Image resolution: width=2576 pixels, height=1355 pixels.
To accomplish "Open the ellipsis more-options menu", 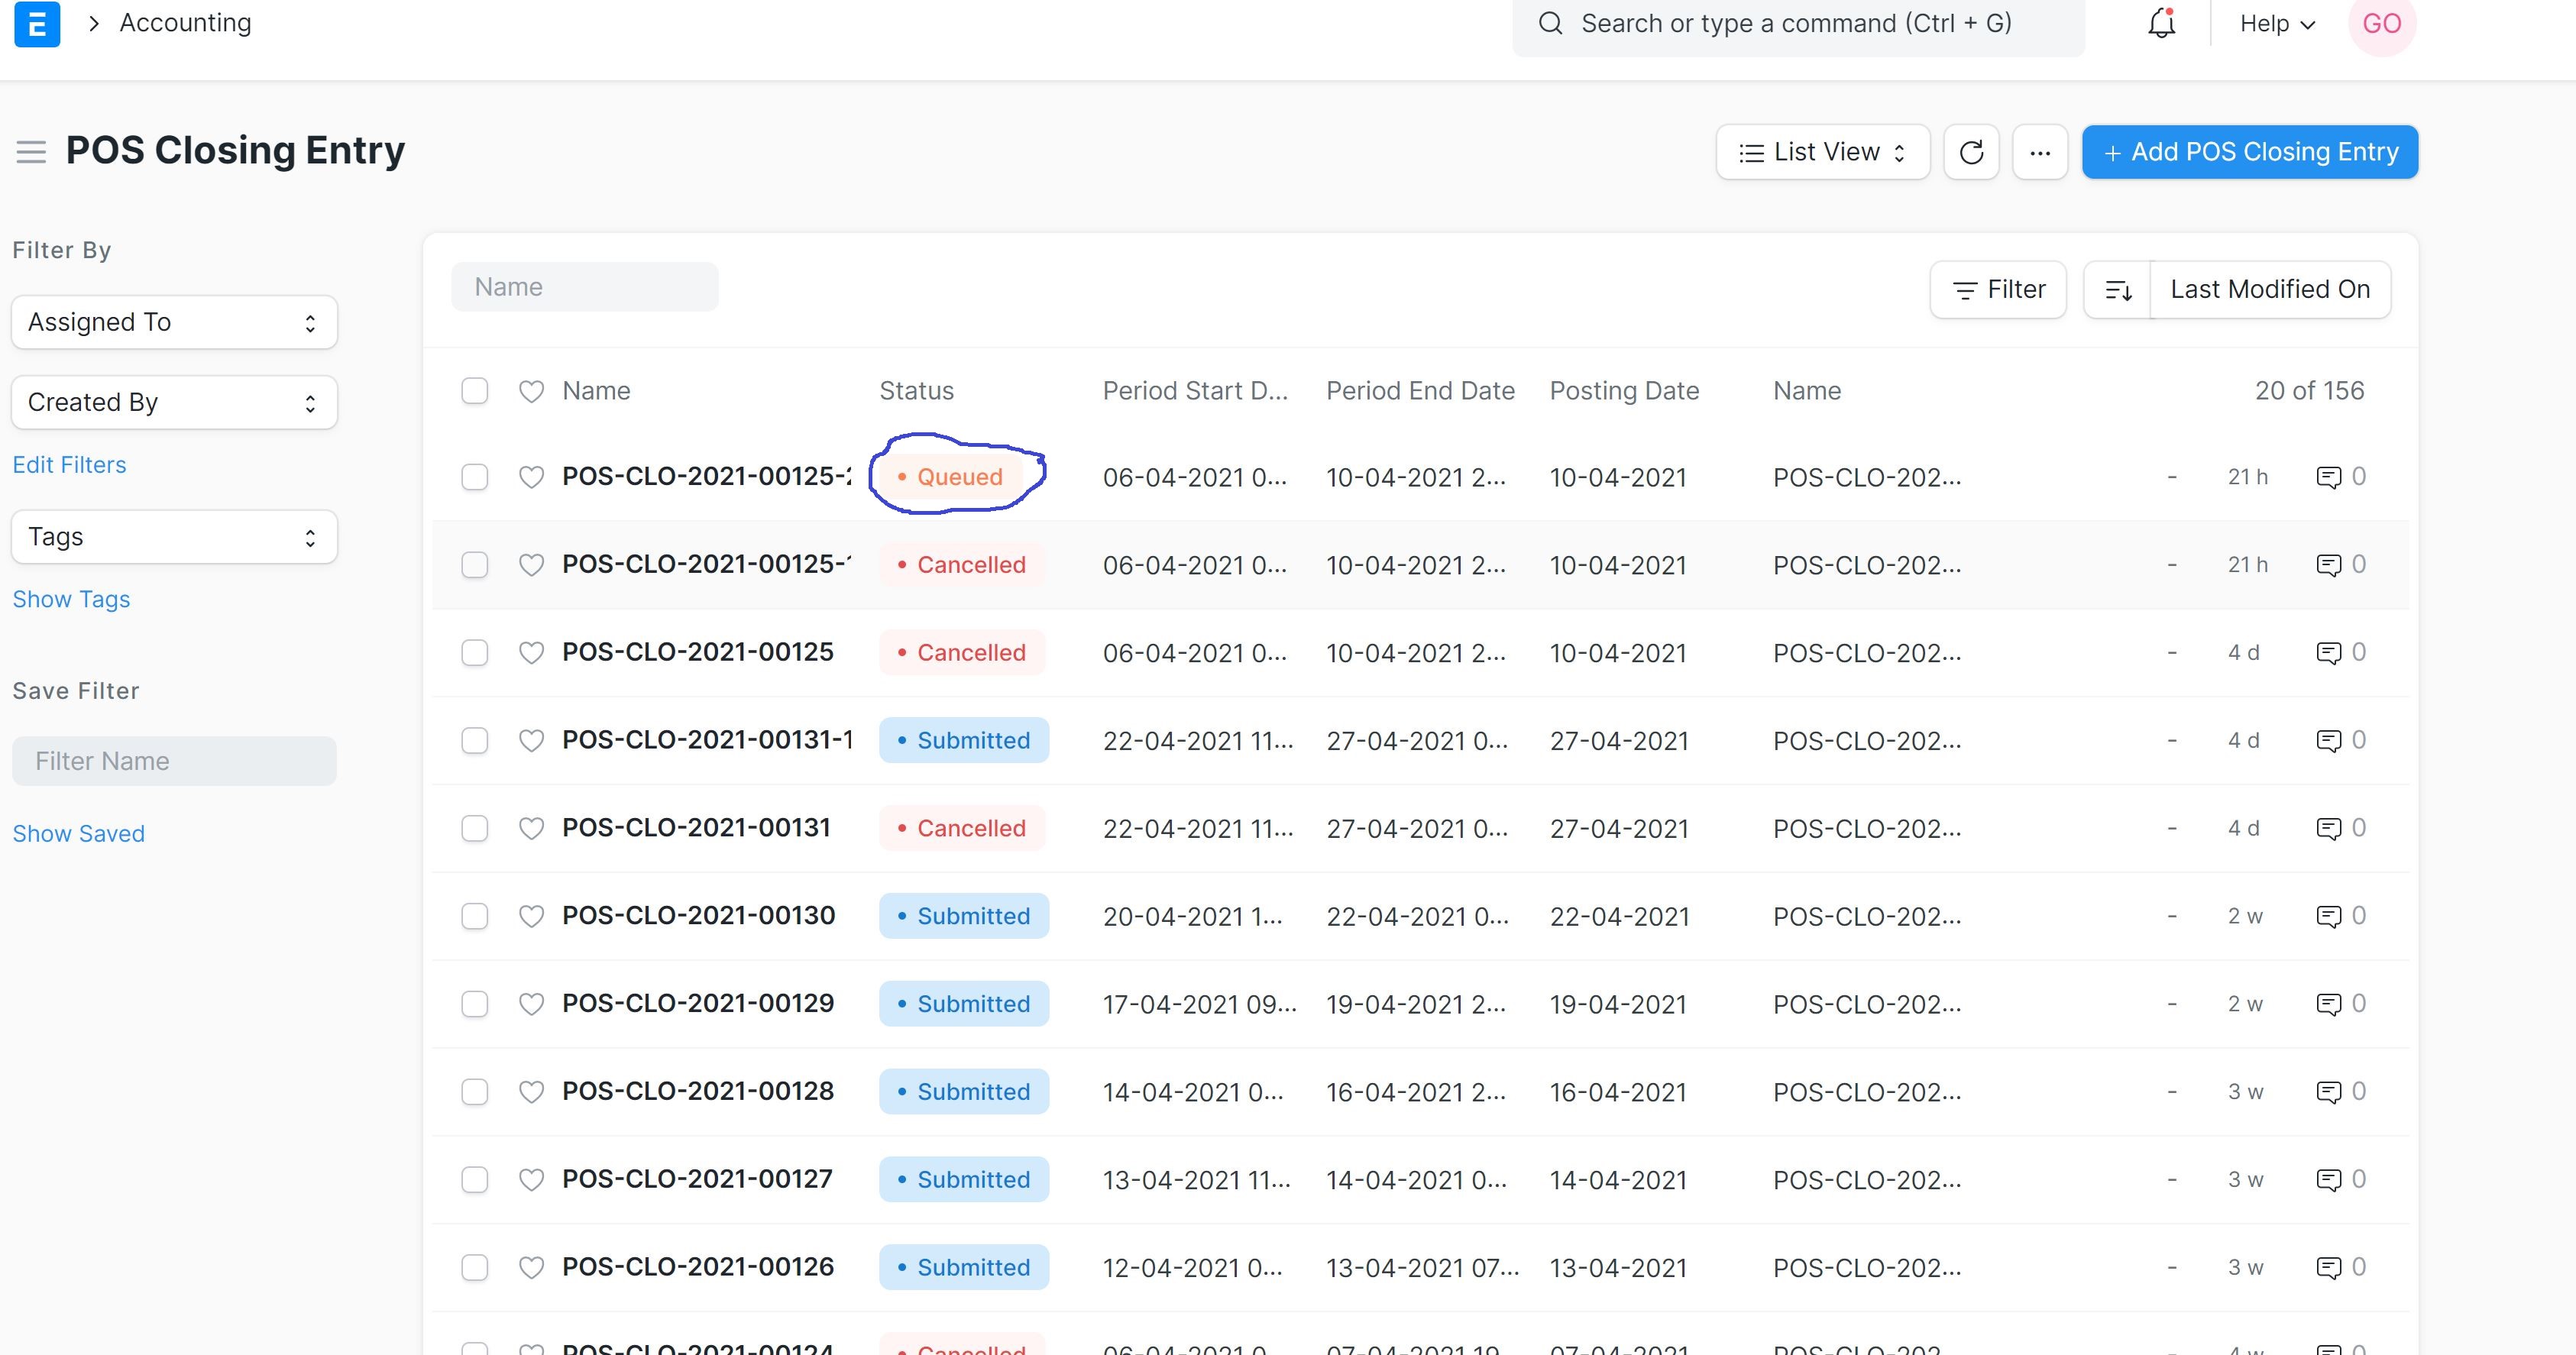I will [2040, 151].
